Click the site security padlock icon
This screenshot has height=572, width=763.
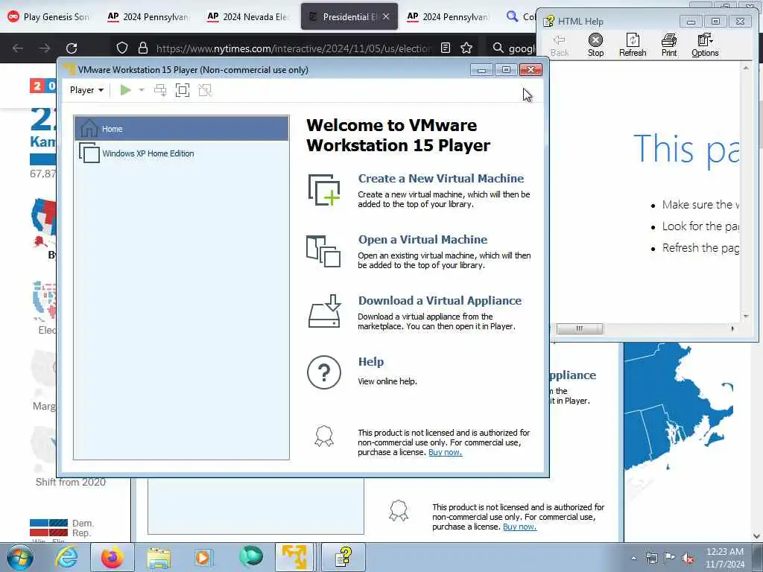(x=142, y=48)
